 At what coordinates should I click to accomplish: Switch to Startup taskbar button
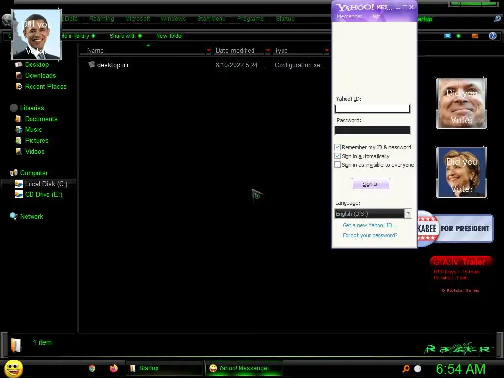coord(164,368)
